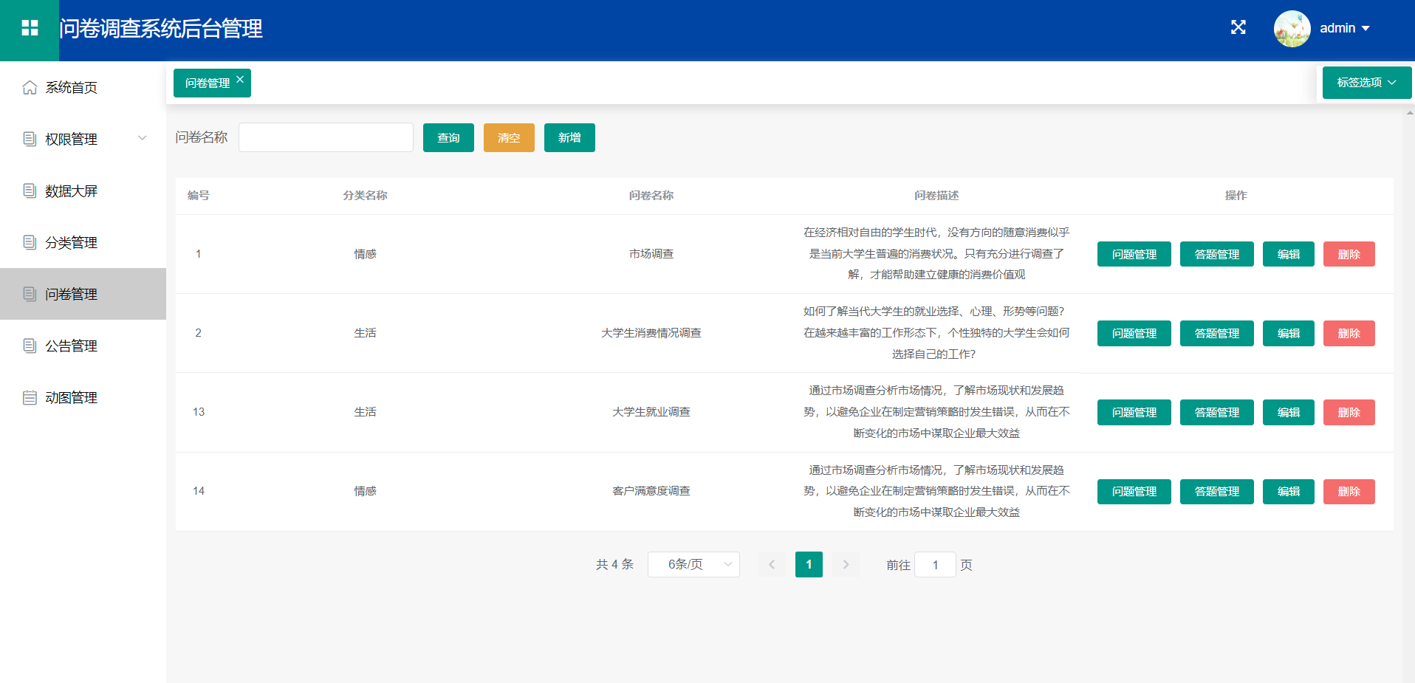Open the 标签选项 dropdown
Screen dimensions: 1415x683
[1366, 83]
